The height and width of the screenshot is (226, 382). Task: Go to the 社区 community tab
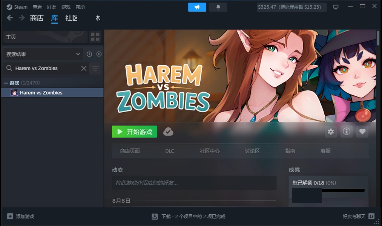71,18
